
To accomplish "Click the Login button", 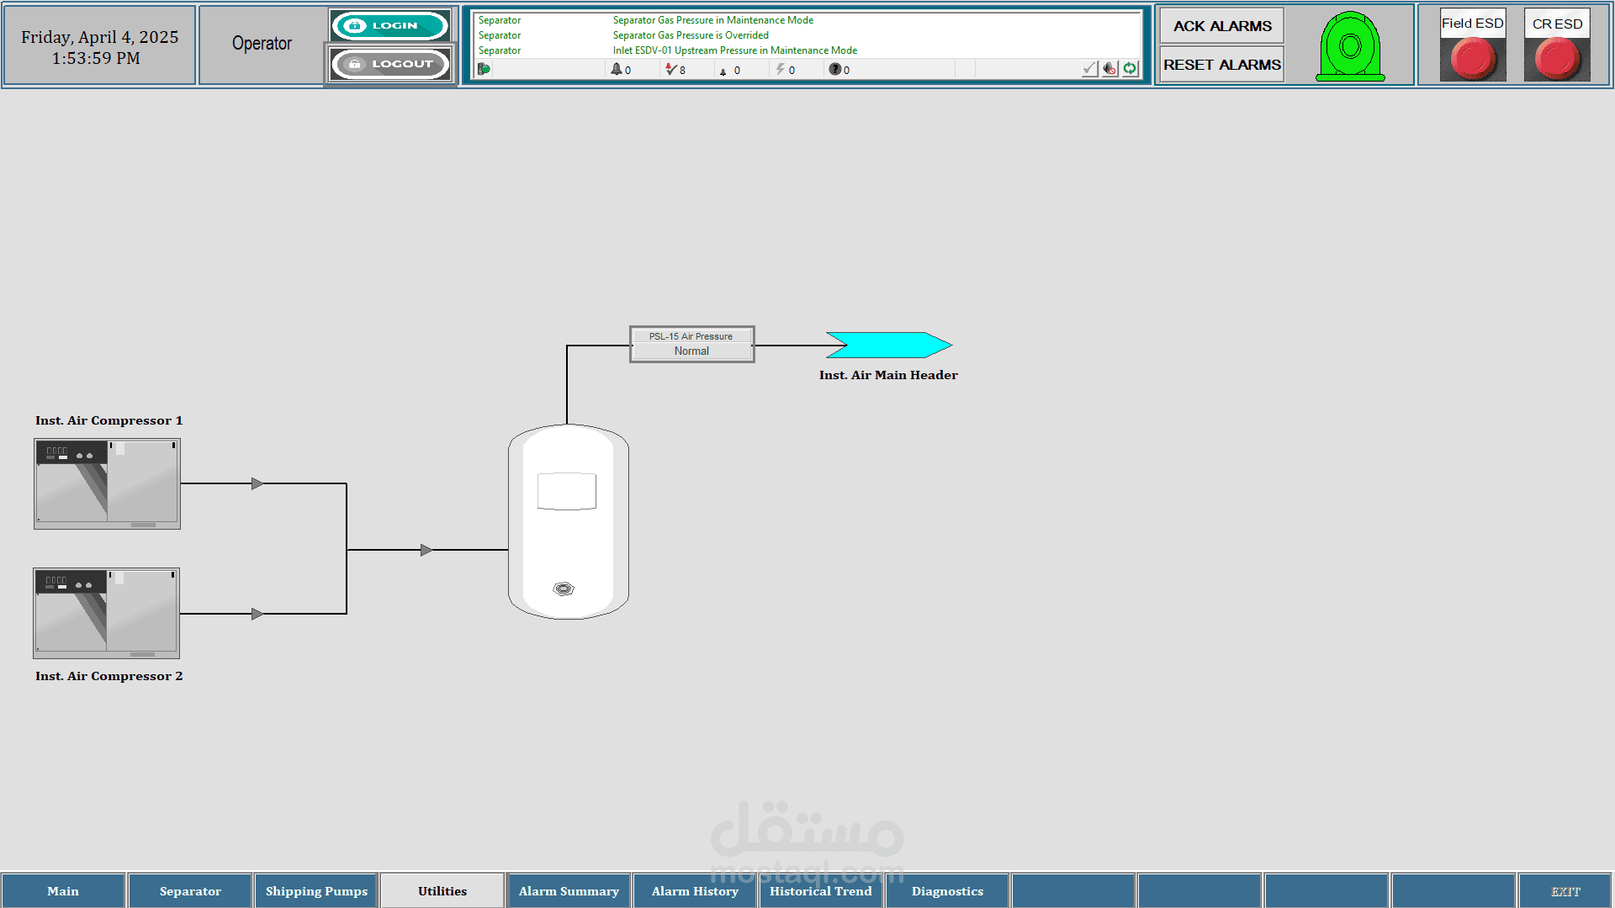I will click(389, 25).
